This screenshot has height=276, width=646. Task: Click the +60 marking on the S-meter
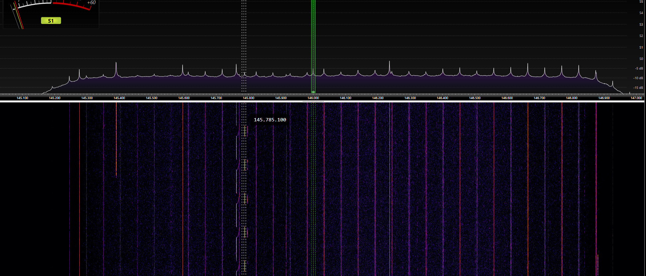coord(91,3)
